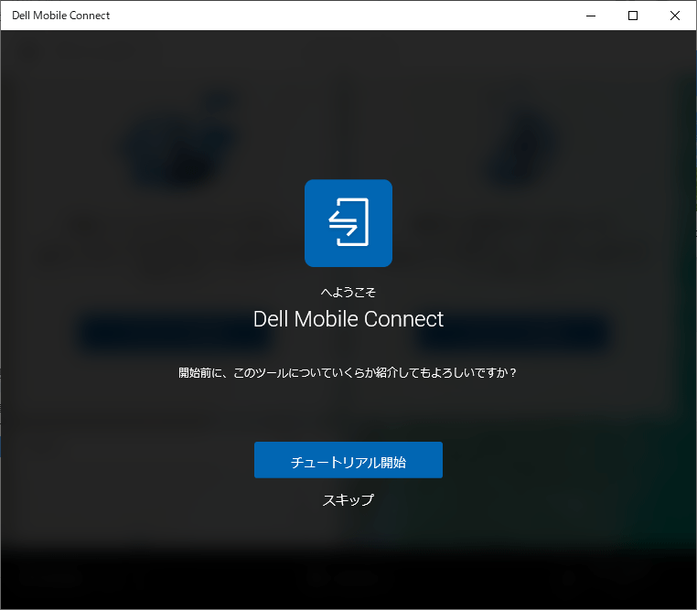
Task: Minimize the Dell Mobile Connect window
Action: pyautogui.click(x=591, y=16)
